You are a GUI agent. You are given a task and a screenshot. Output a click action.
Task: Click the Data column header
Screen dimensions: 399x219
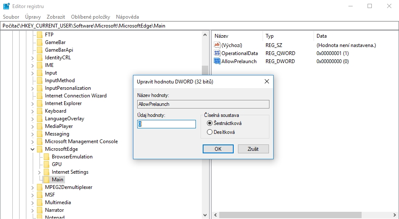(356, 36)
